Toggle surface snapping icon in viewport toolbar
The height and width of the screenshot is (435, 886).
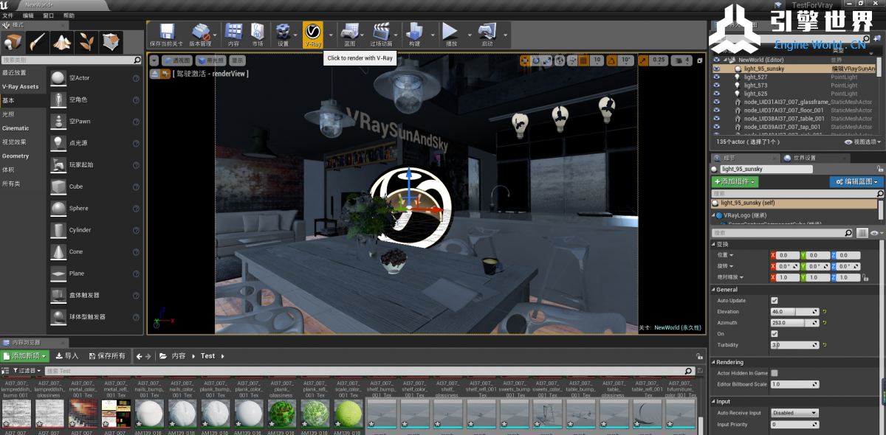pyautogui.click(x=572, y=60)
